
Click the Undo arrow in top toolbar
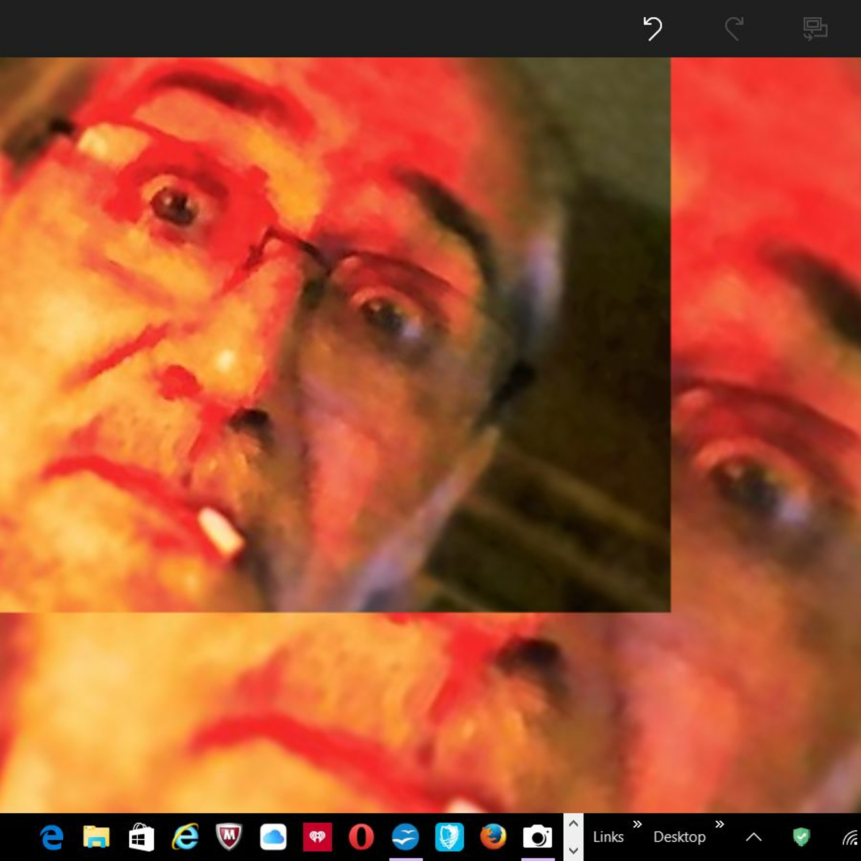coord(653,29)
